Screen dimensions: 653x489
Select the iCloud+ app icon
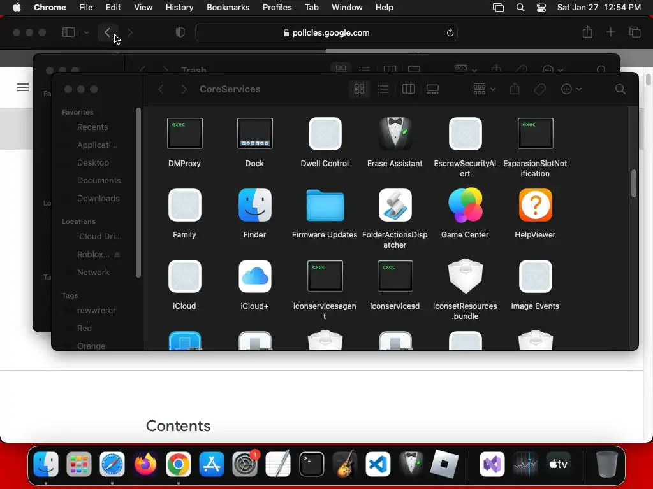pos(254,276)
